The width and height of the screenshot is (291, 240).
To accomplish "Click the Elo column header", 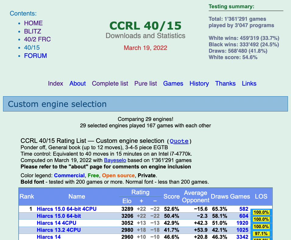I will 127,201.
